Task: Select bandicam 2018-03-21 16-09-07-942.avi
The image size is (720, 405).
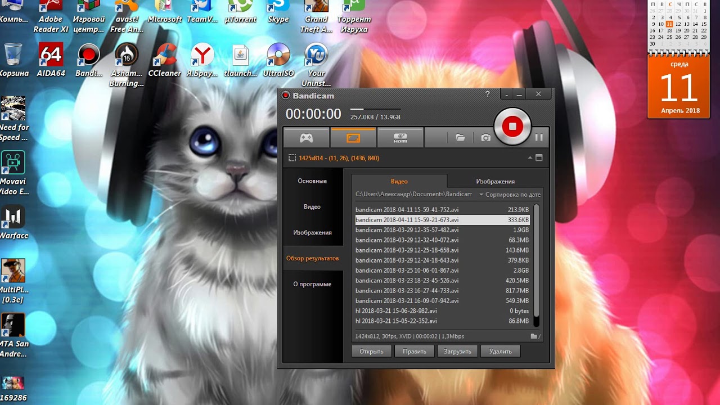Action: coord(442,301)
